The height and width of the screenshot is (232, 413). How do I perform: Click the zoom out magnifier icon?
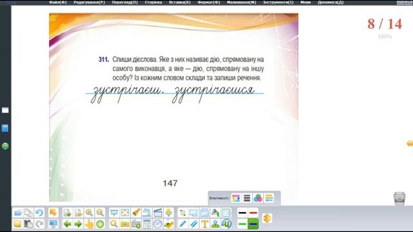point(100,213)
